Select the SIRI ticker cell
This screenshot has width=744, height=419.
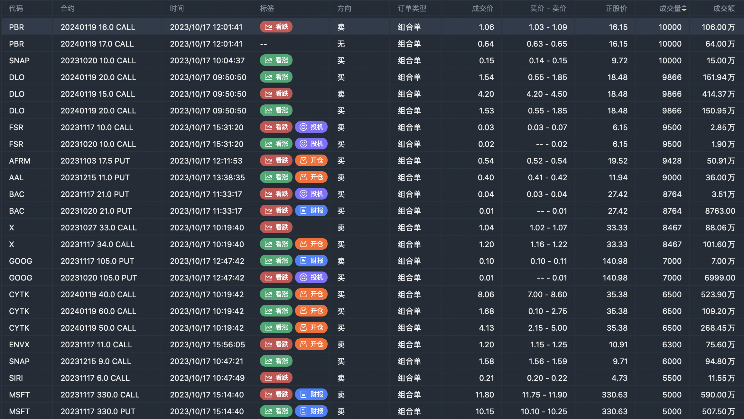tap(16, 378)
